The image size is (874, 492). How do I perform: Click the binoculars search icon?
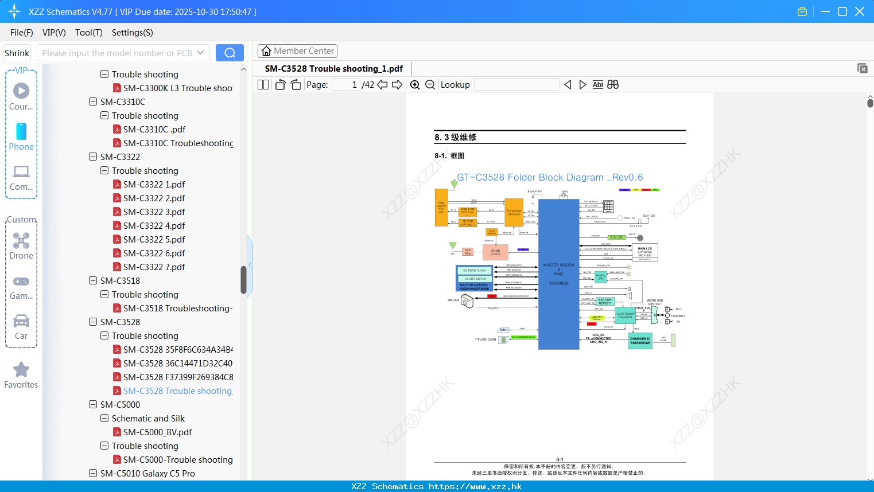click(613, 84)
